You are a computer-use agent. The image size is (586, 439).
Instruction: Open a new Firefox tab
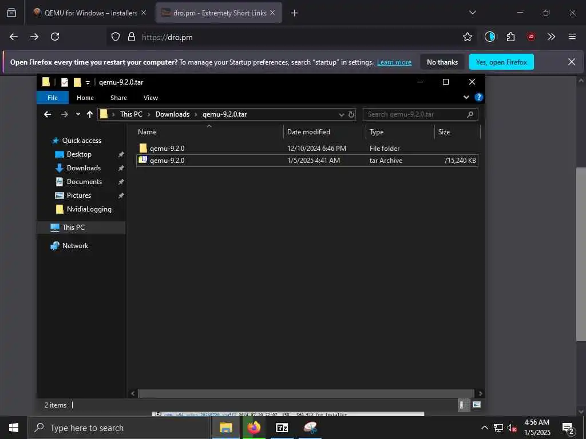click(x=294, y=13)
